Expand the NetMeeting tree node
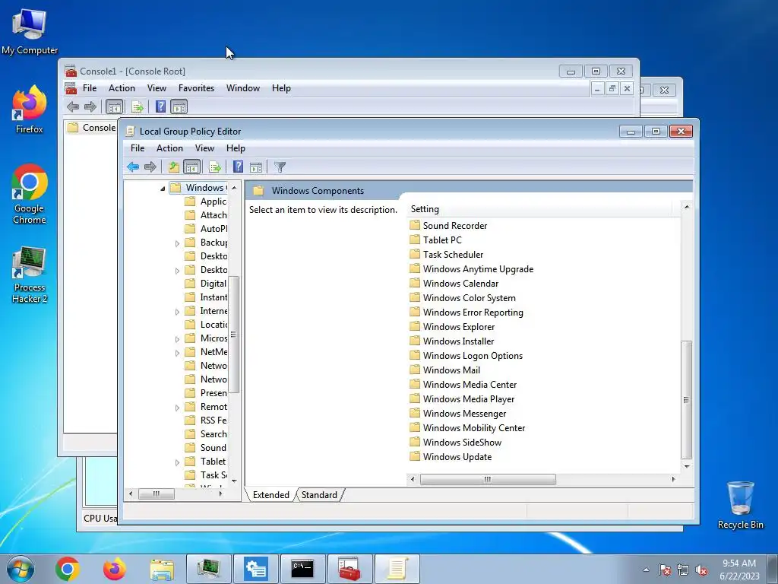This screenshot has height=584, width=778. (177, 353)
